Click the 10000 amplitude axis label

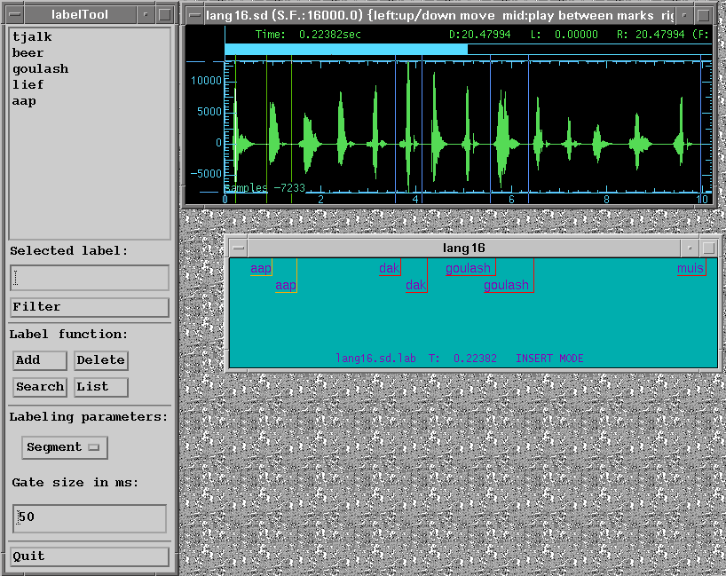point(207,81)
